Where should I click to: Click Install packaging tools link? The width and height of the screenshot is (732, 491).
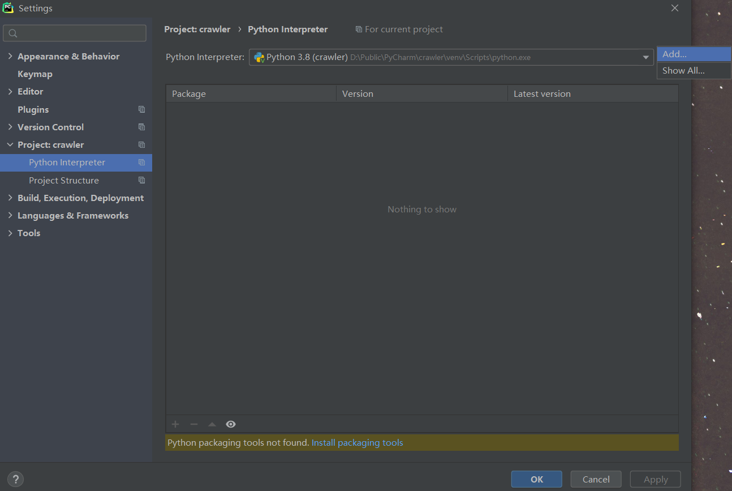pos(357,442)
